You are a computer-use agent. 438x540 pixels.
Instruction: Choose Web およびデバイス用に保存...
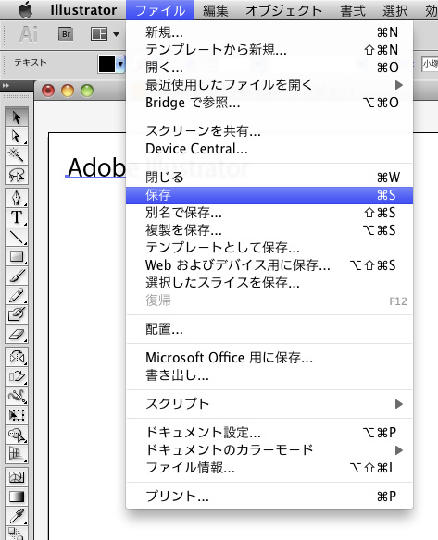(x=269, y=265)
